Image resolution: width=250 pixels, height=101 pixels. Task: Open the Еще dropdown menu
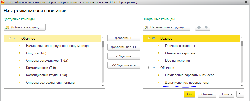click(226, 94)
